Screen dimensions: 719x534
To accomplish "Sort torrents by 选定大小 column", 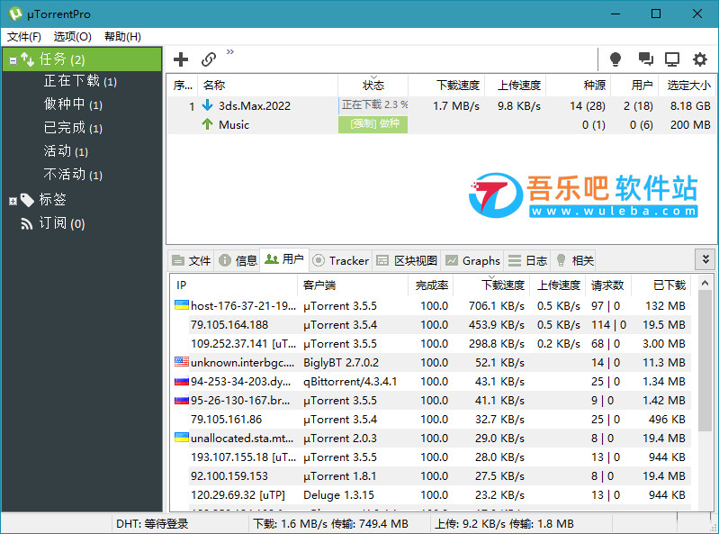I will (x=687, y=86).
